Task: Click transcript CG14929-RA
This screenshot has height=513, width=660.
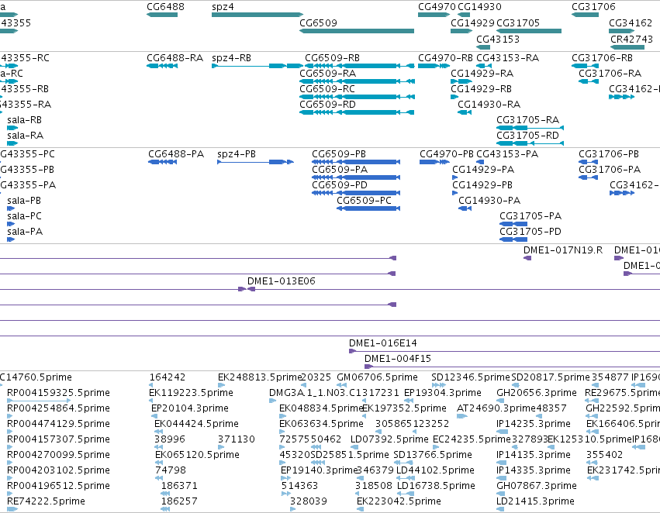Action: (x=482, y=73)
